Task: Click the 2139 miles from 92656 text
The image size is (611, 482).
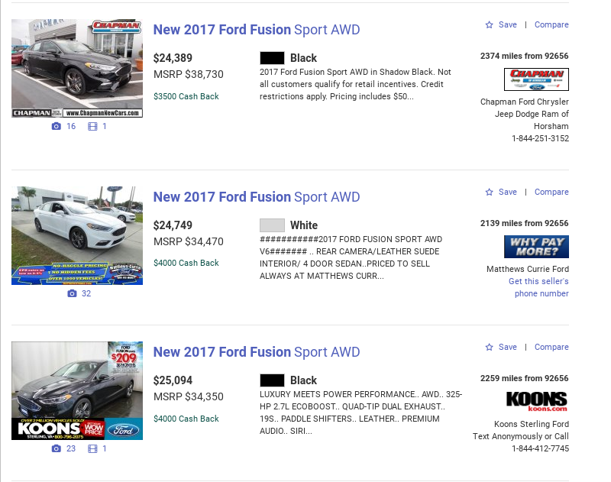Action: point(525,223)
